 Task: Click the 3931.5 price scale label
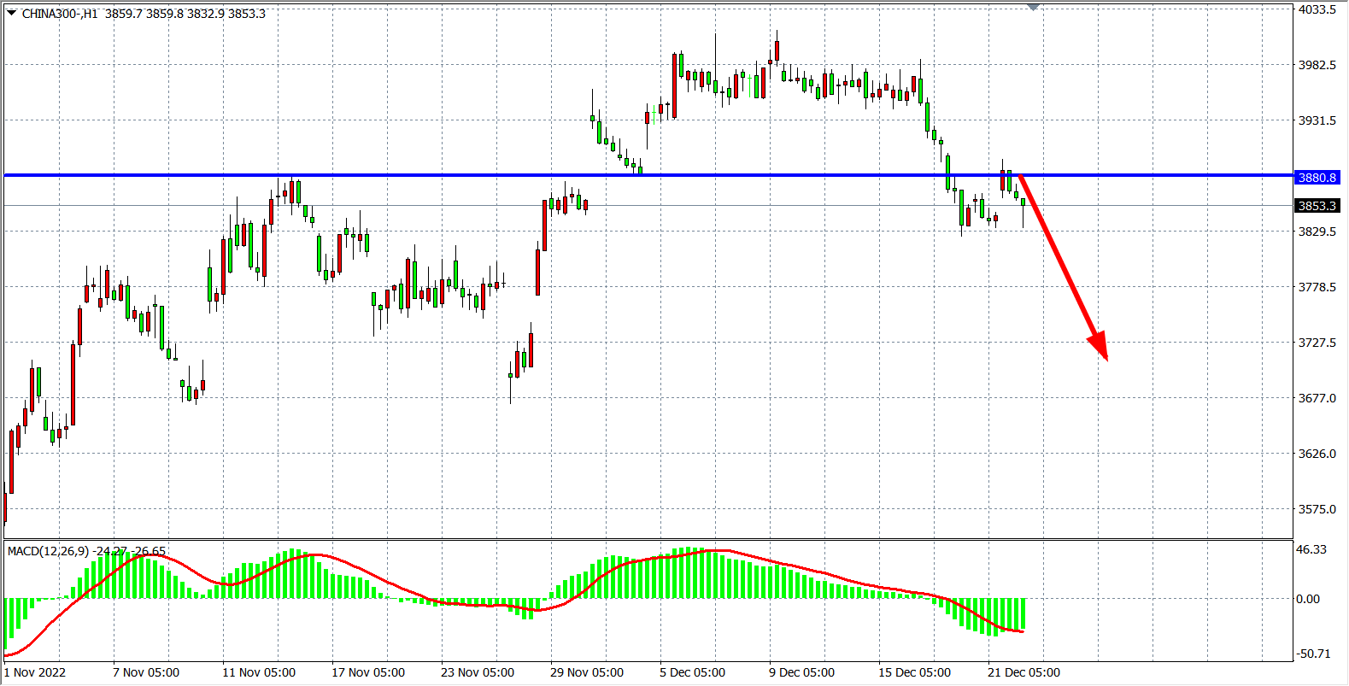point(1317,120)
